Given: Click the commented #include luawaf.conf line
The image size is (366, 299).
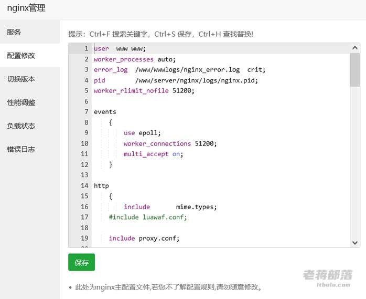Looking at the screenshot, I should coord(148,217).
